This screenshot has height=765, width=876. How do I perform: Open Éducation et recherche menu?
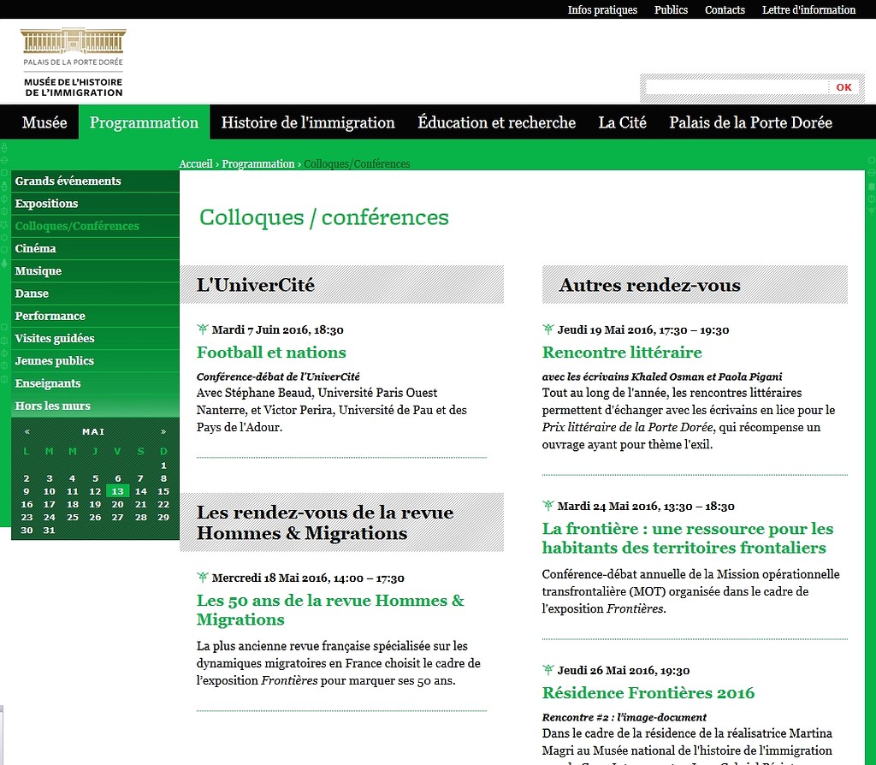(497, 122)
